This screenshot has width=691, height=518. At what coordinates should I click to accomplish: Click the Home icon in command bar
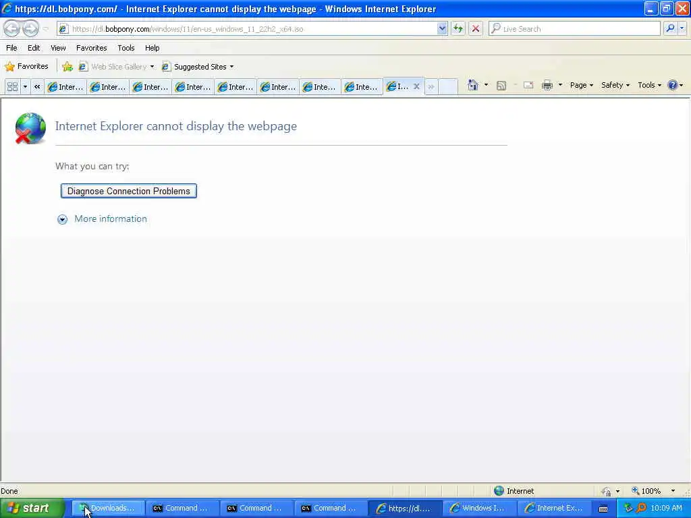(x=473, y=85)
